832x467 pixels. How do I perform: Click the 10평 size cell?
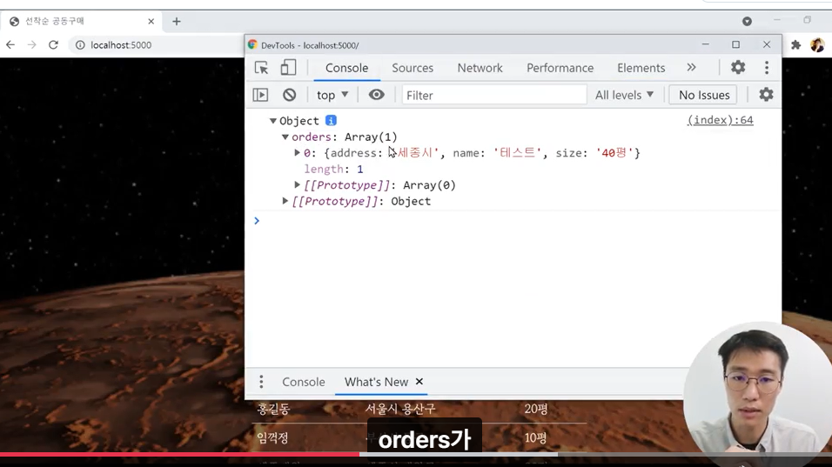[x=535, y=437]
